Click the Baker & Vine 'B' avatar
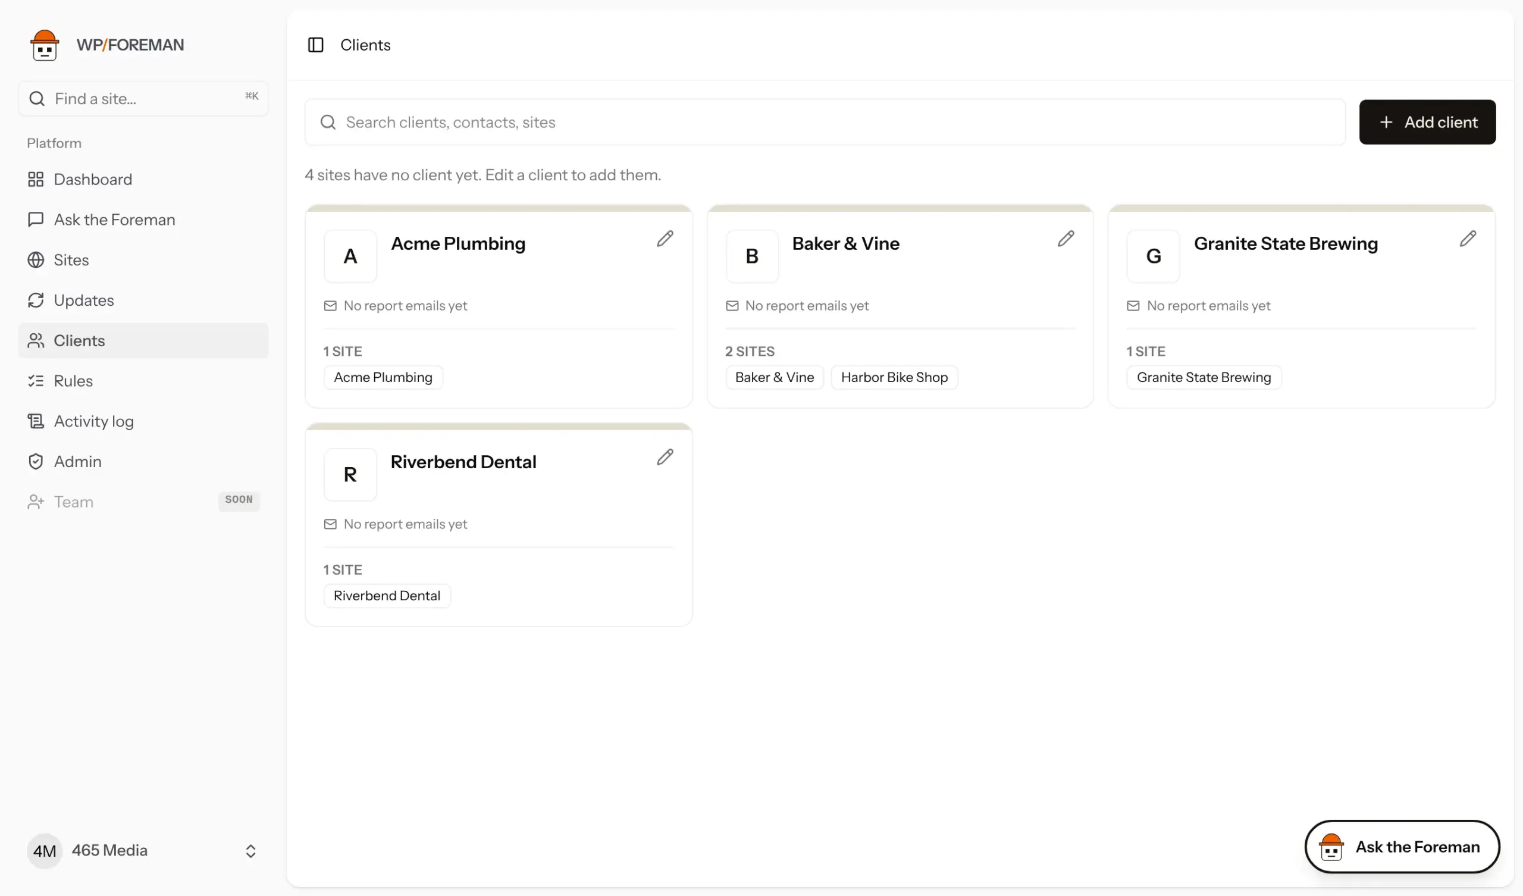This screenshot has width=1523, height=896. 752,256
